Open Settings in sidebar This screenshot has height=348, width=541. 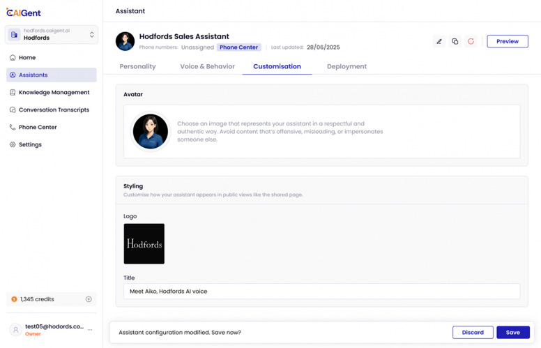pos(30,144)
